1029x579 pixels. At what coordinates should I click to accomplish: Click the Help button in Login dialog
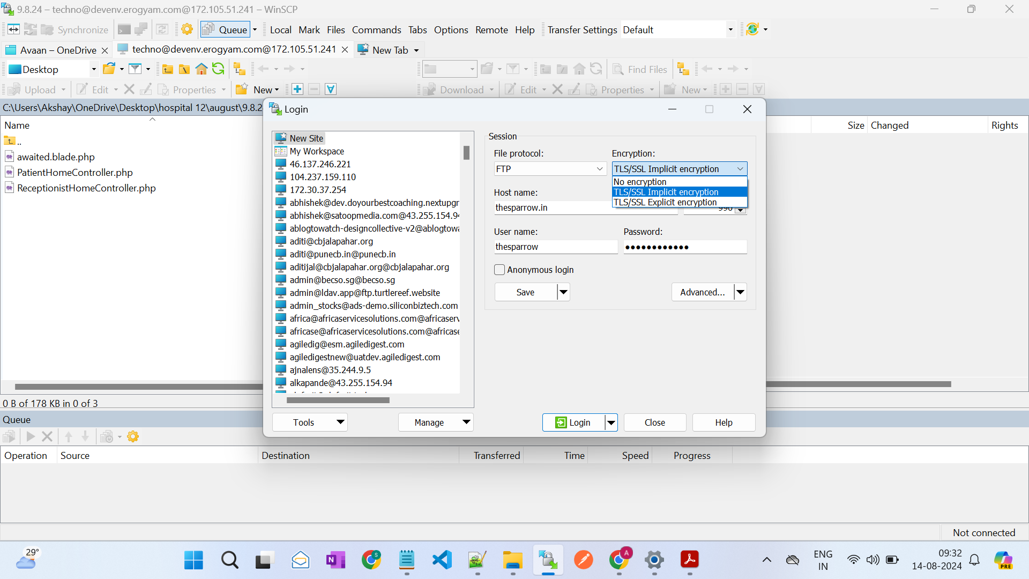pyautogui.click(x=724, y=422)
